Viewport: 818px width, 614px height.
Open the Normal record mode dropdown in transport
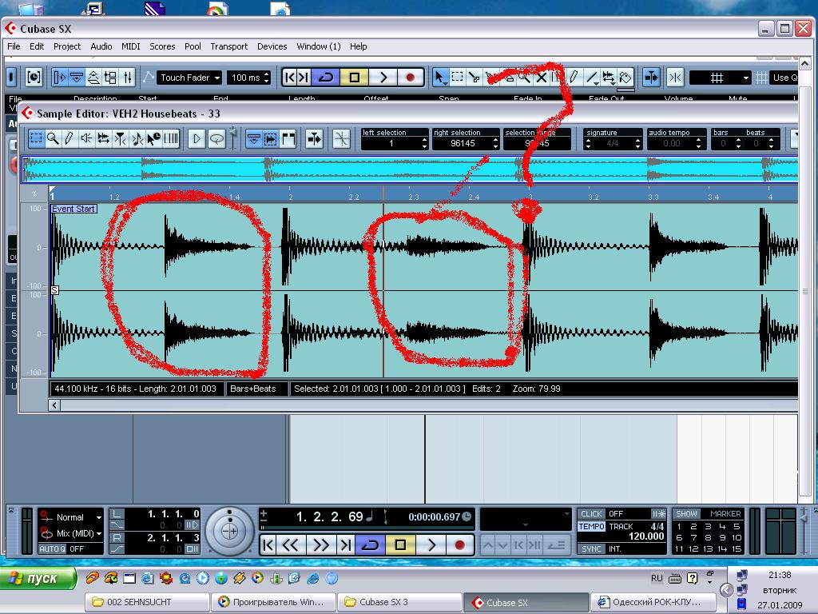pos(70,517)
